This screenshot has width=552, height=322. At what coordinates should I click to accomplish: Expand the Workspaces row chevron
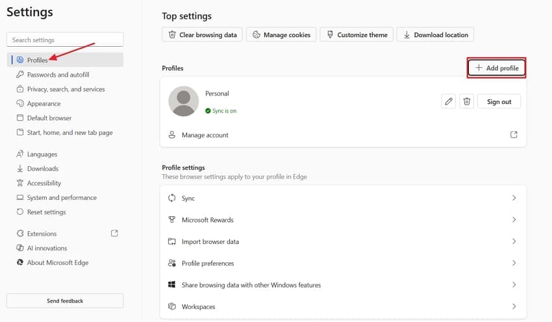tap(514, 306)
